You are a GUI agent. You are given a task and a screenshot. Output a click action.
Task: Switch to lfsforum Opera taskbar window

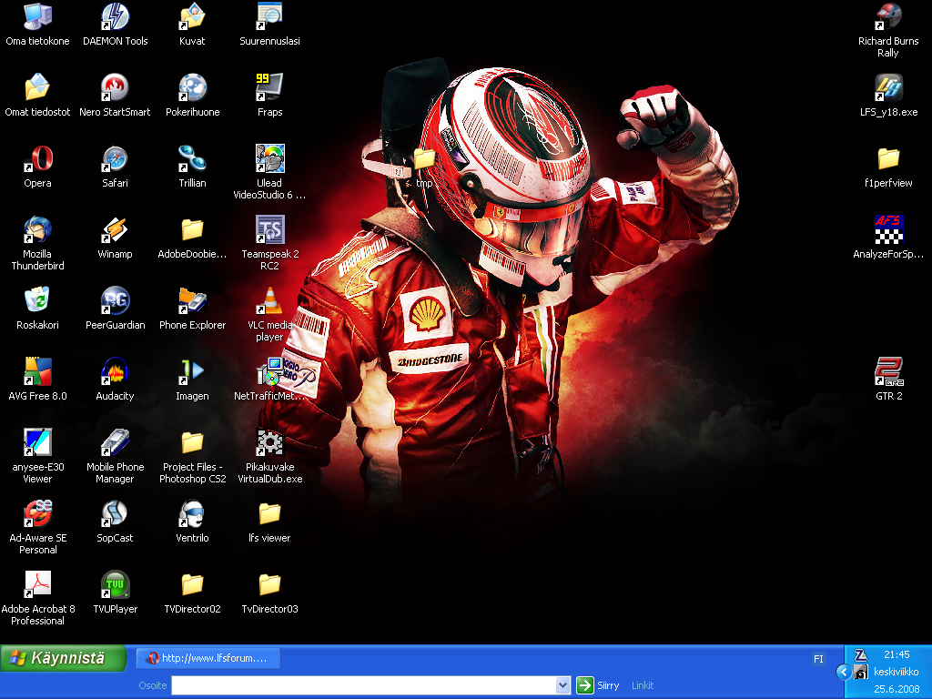coord(208,658)
